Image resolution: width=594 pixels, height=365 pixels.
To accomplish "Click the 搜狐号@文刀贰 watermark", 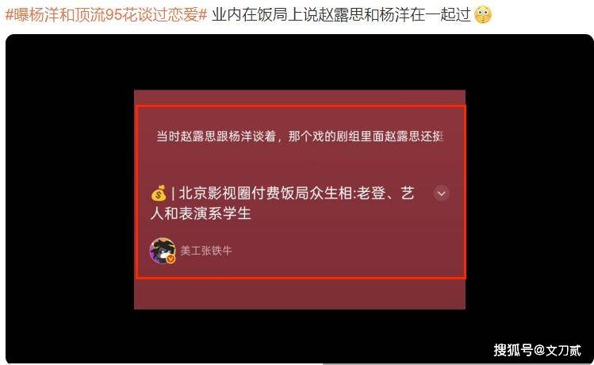I will [537, 350].
